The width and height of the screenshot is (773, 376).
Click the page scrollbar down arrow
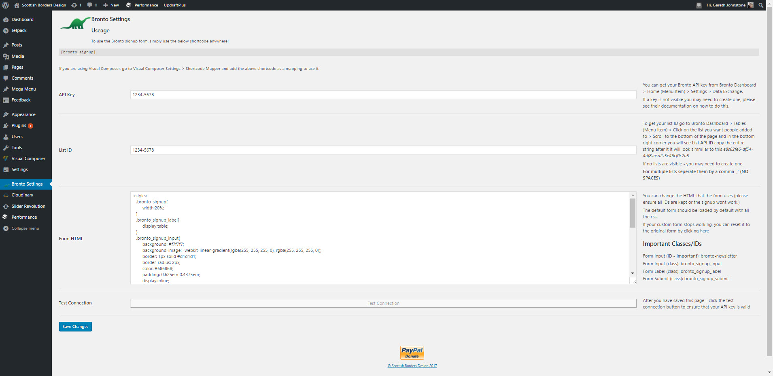(769, 372)
